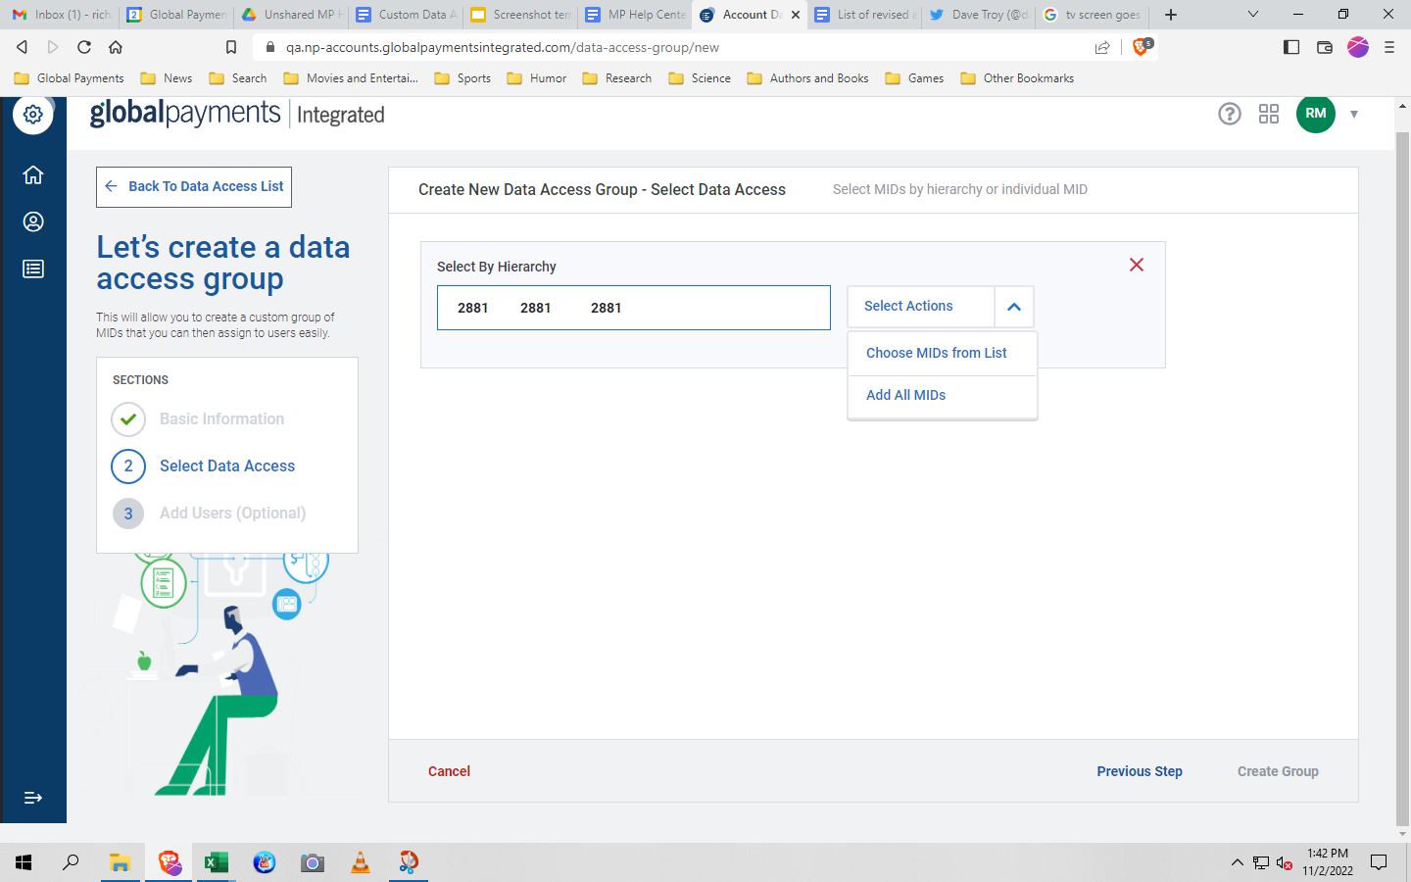Screen dimensions: 1411x882
Task: Open Excel from the taskbar
Action: pos(216,862)
